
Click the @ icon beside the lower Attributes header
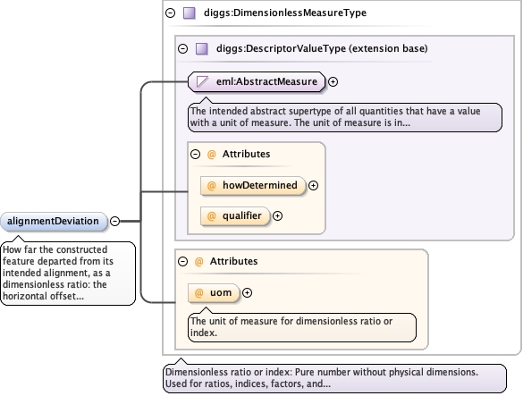198,261
